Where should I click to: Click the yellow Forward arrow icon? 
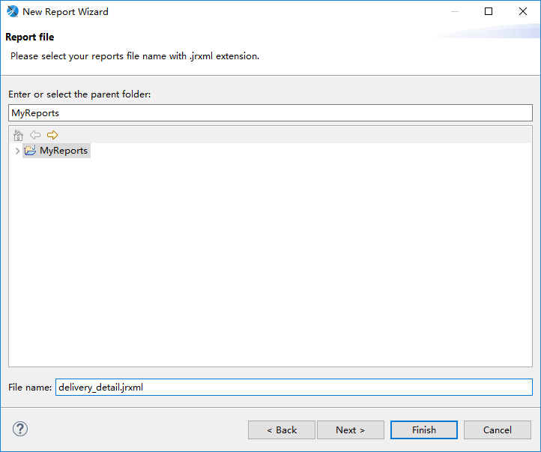pos(52,135)
